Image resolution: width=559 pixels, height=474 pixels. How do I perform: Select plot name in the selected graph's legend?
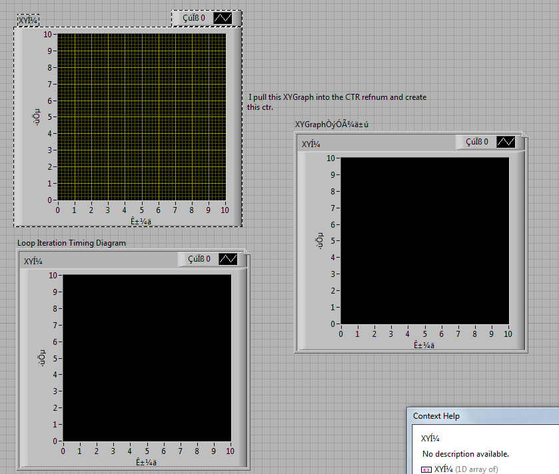coord(193,18)
